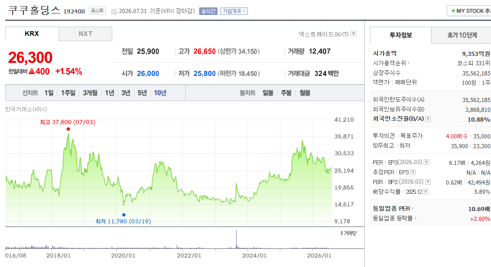
Task: Click the 시가총액 value 9,353억원
Action: (x=476, y=54)
